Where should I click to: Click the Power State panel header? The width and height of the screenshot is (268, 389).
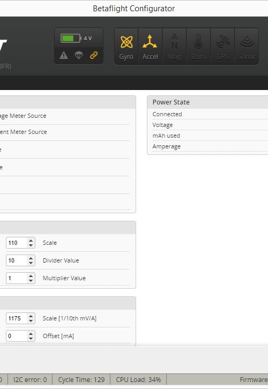pyautogui.click(x=207, y=102)
